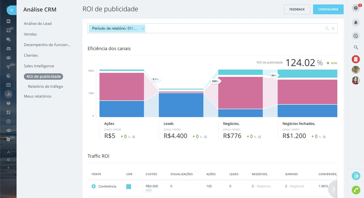Click the green phone call button
The width and height of the screenshot is (364, 198).
[356, 190]
